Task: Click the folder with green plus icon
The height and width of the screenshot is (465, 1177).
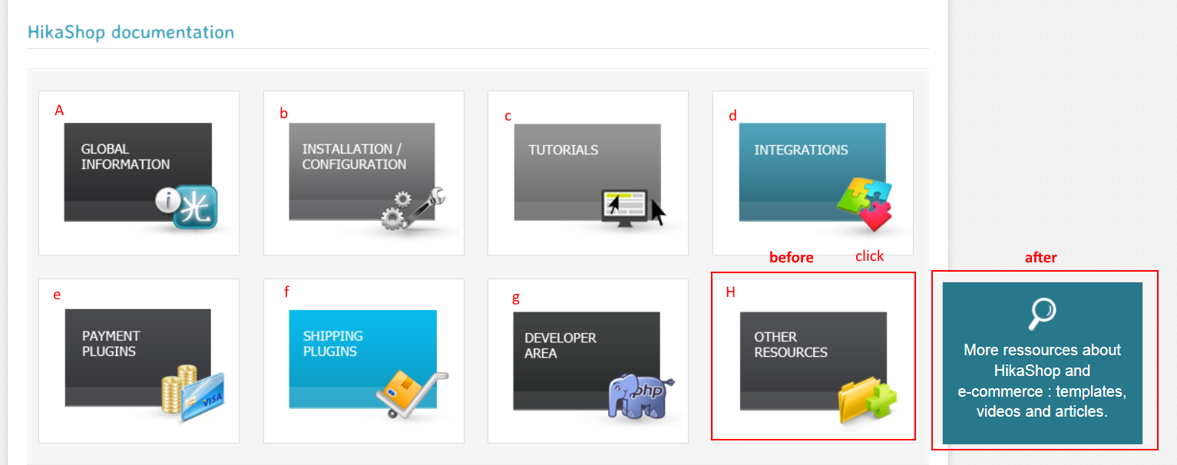Action: [x=868, y=402]
